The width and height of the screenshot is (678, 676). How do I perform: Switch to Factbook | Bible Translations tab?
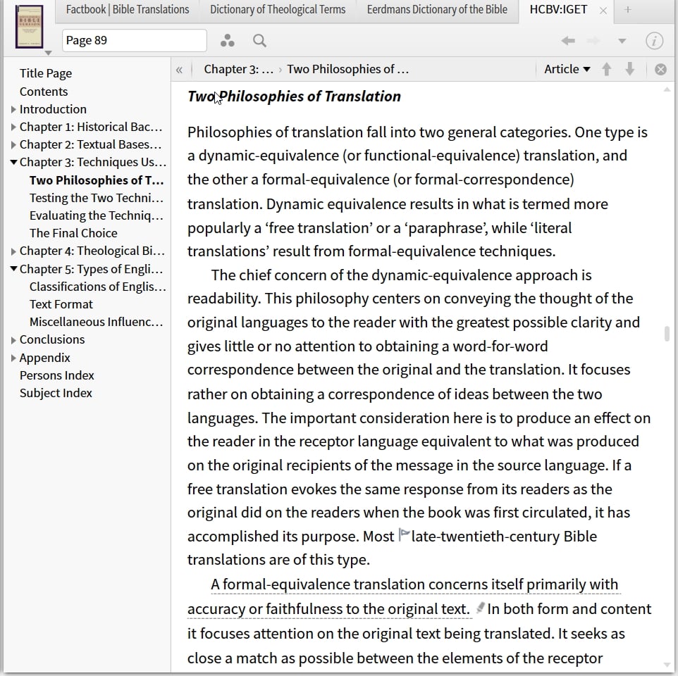click(127, 9)
